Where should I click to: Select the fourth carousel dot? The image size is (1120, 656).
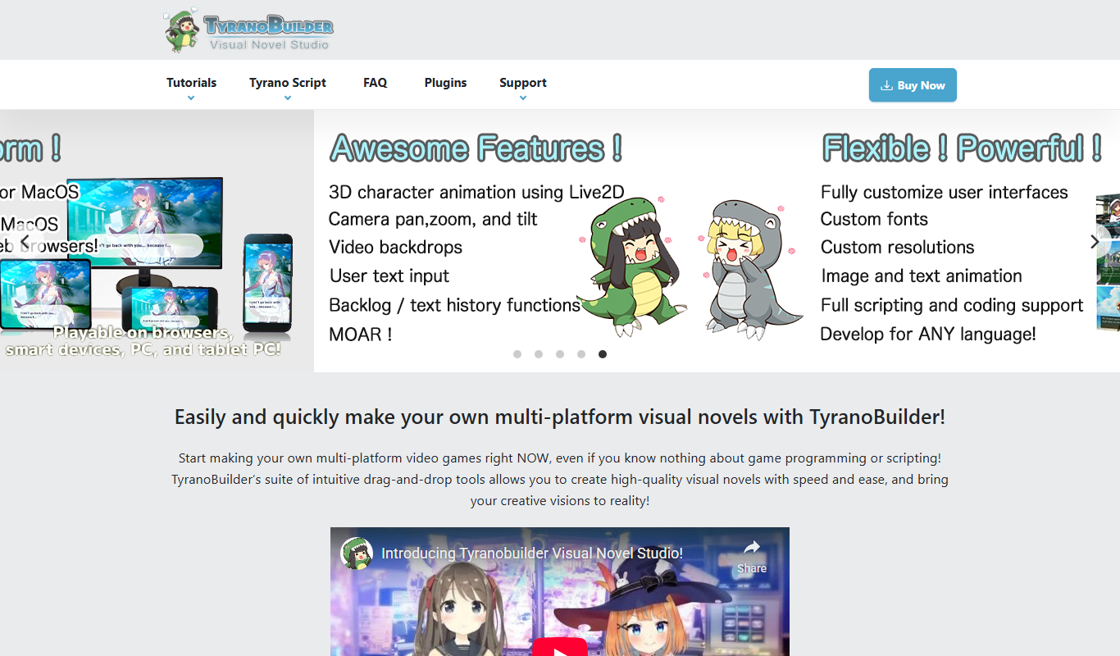coord(581,354)
